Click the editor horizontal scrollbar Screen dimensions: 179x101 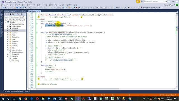77,89
